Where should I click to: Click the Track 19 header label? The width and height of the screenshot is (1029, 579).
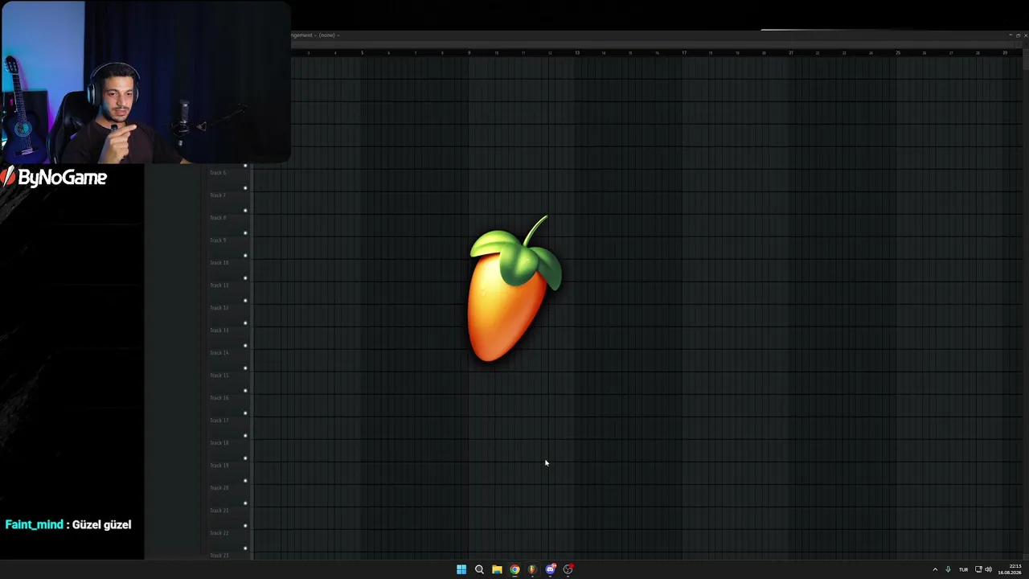[219, 466]
